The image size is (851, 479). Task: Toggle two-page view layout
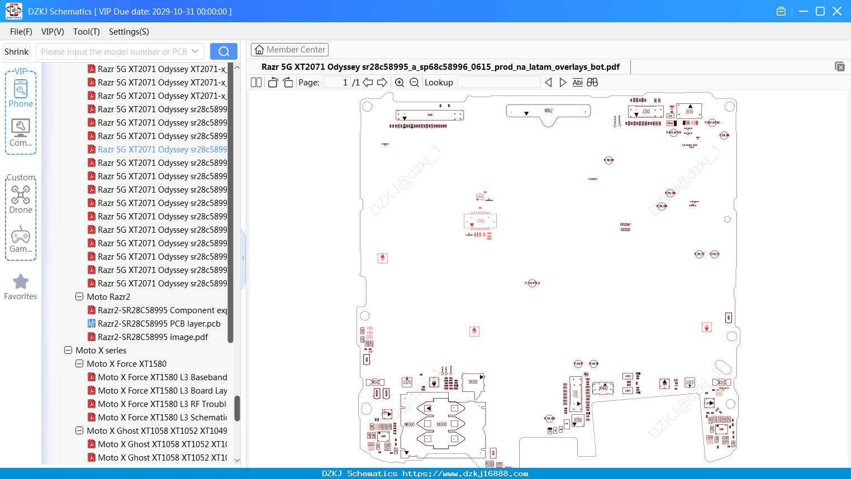256,83
